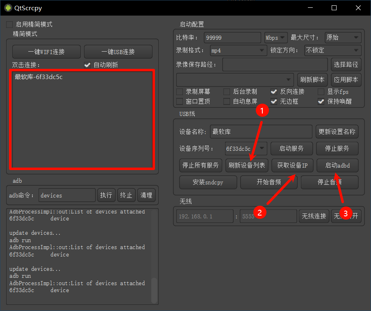Click the adb log vertical scrollbar
Screen dimensions: 371x311
pos(154,290)
